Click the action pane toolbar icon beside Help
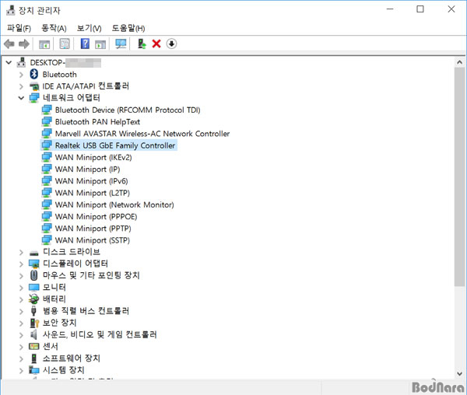The image size is (467, 395). 100,44
